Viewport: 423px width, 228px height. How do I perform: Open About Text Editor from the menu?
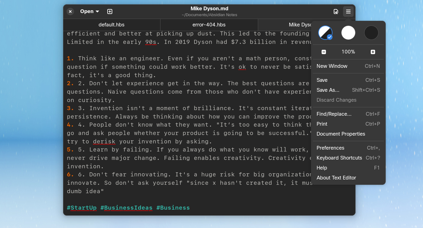[x=348, y=178]
